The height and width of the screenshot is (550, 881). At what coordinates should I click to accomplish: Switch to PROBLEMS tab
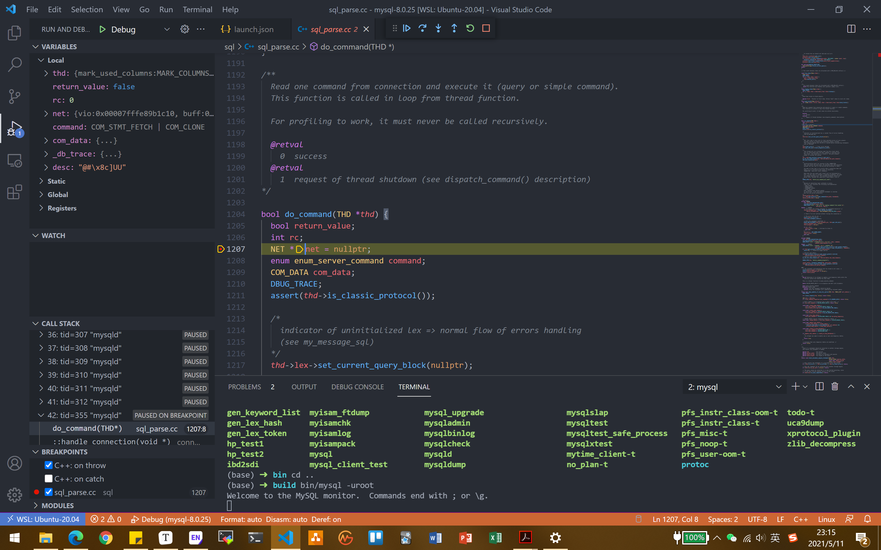pyautogui.click(x=245, y=387)
